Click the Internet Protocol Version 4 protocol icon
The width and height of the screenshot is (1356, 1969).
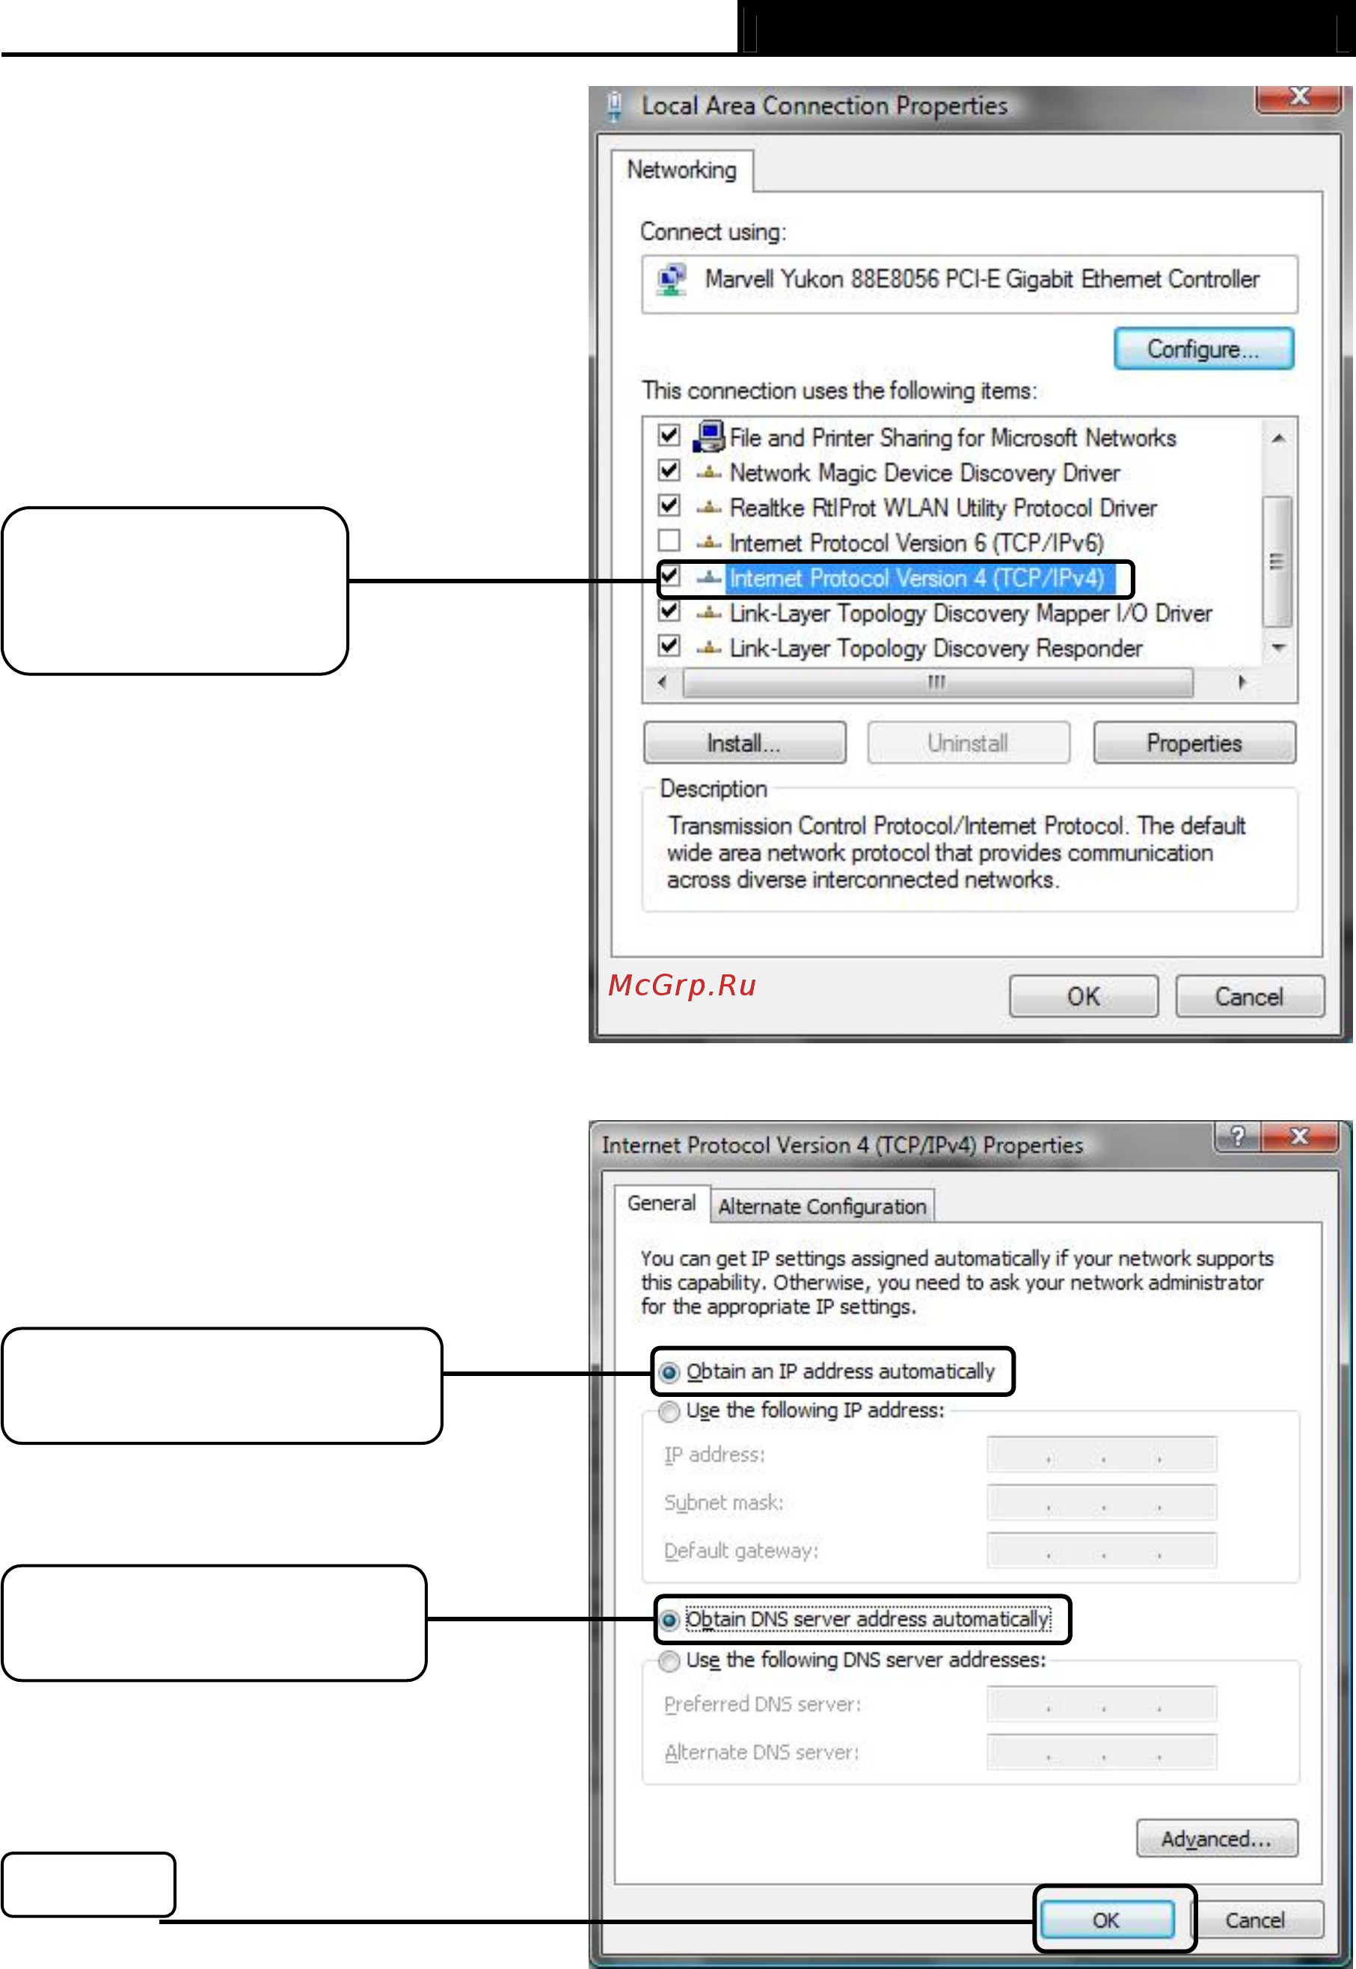[708, 579]
